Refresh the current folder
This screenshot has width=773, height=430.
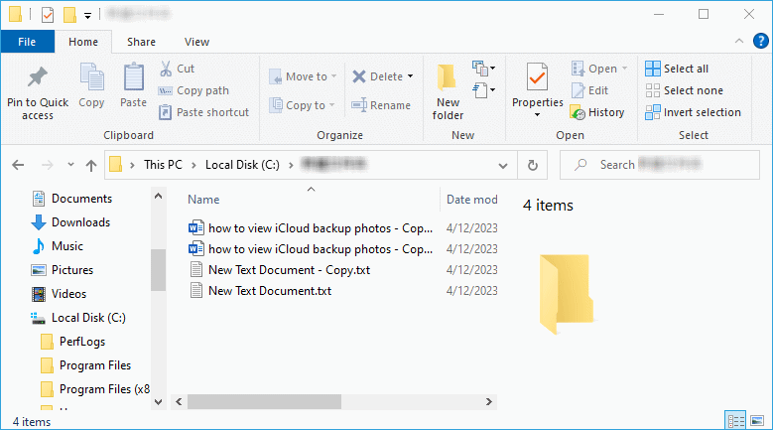click(533, 165)
